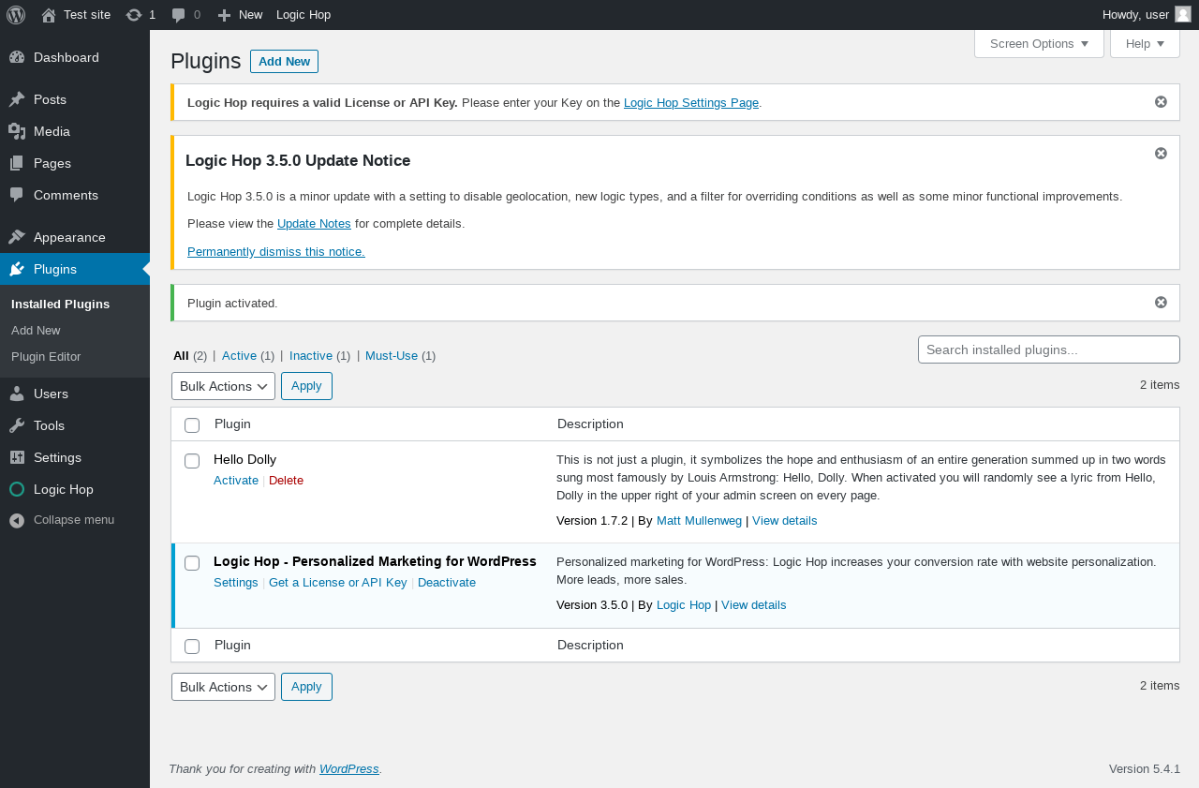
Task: Check the Hello Dolly plugin checkbox
Action: [x=192, y=461]
